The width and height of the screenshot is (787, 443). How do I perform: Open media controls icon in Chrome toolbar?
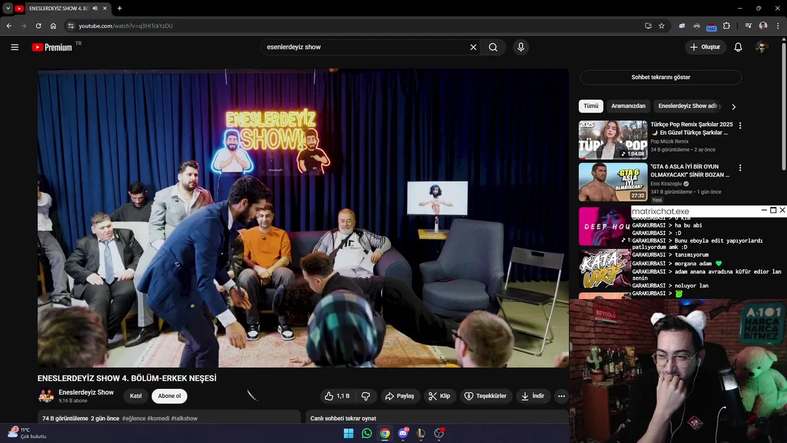pyautogui.click(x=748, y=26)
